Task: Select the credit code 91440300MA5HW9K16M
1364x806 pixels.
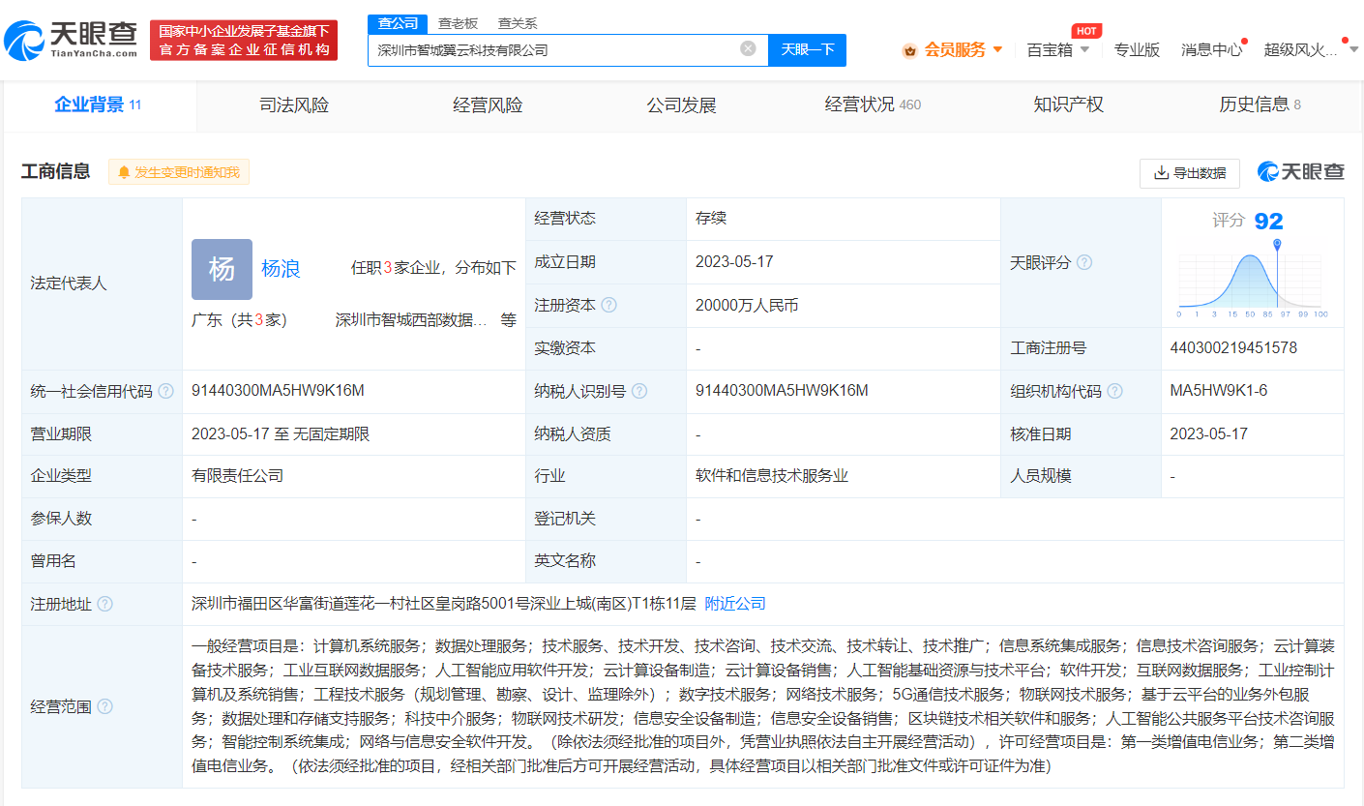Action: coord(278,391)
